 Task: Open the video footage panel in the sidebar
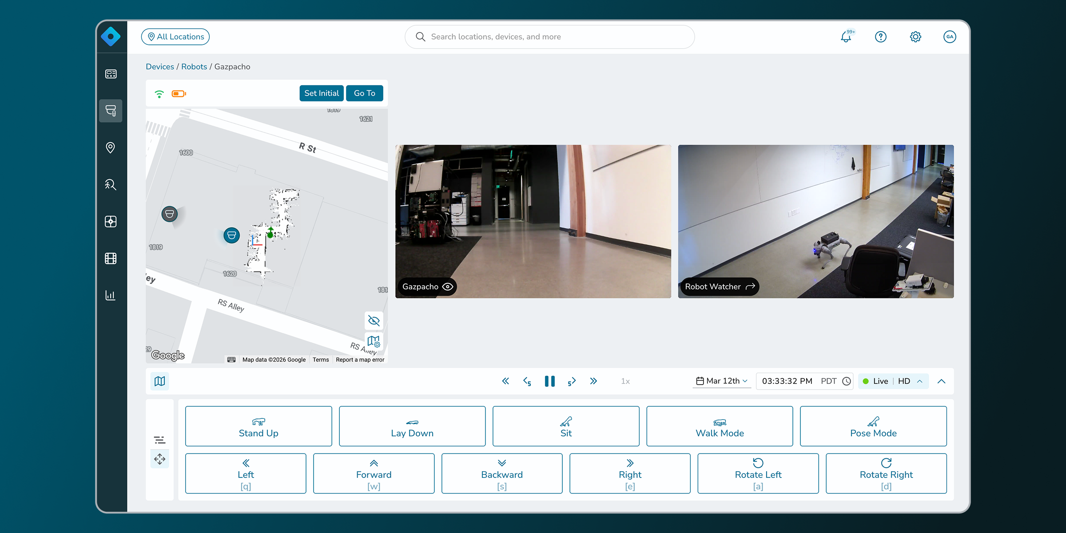point(111,258)
